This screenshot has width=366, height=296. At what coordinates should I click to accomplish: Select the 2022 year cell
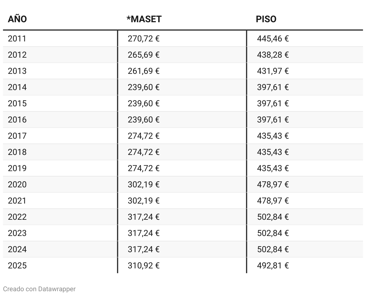click(x=17, y=217)
